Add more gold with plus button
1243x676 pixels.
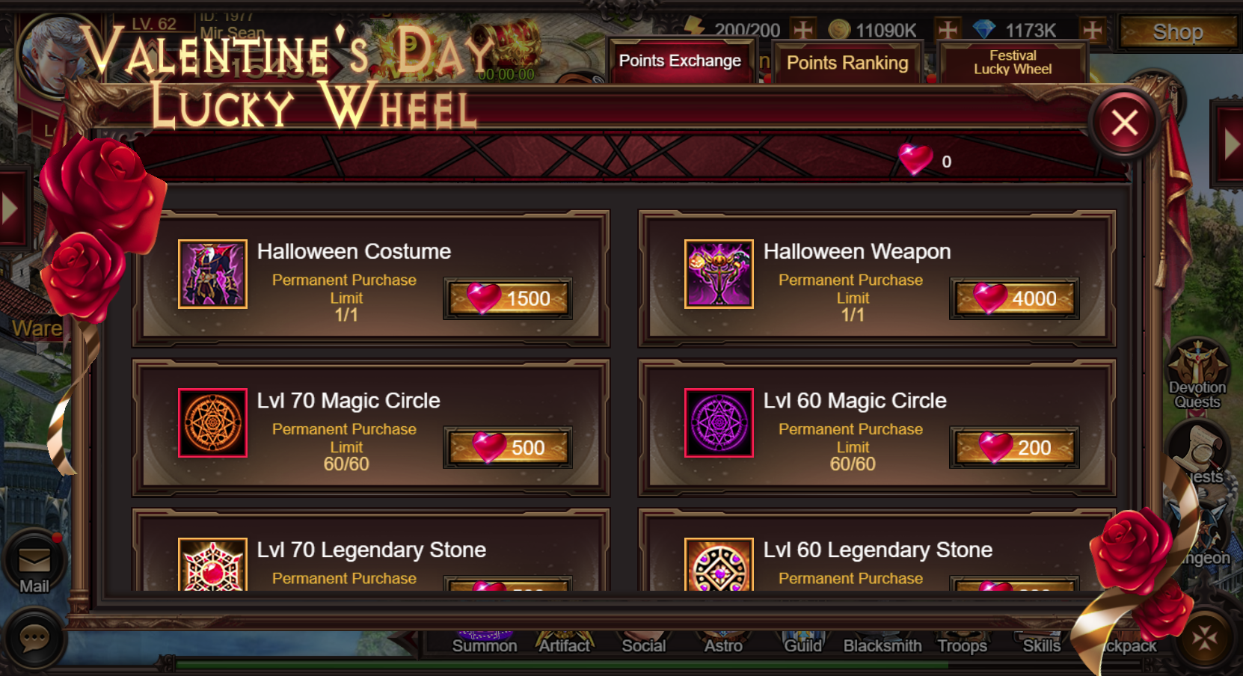tap(948, 30)
